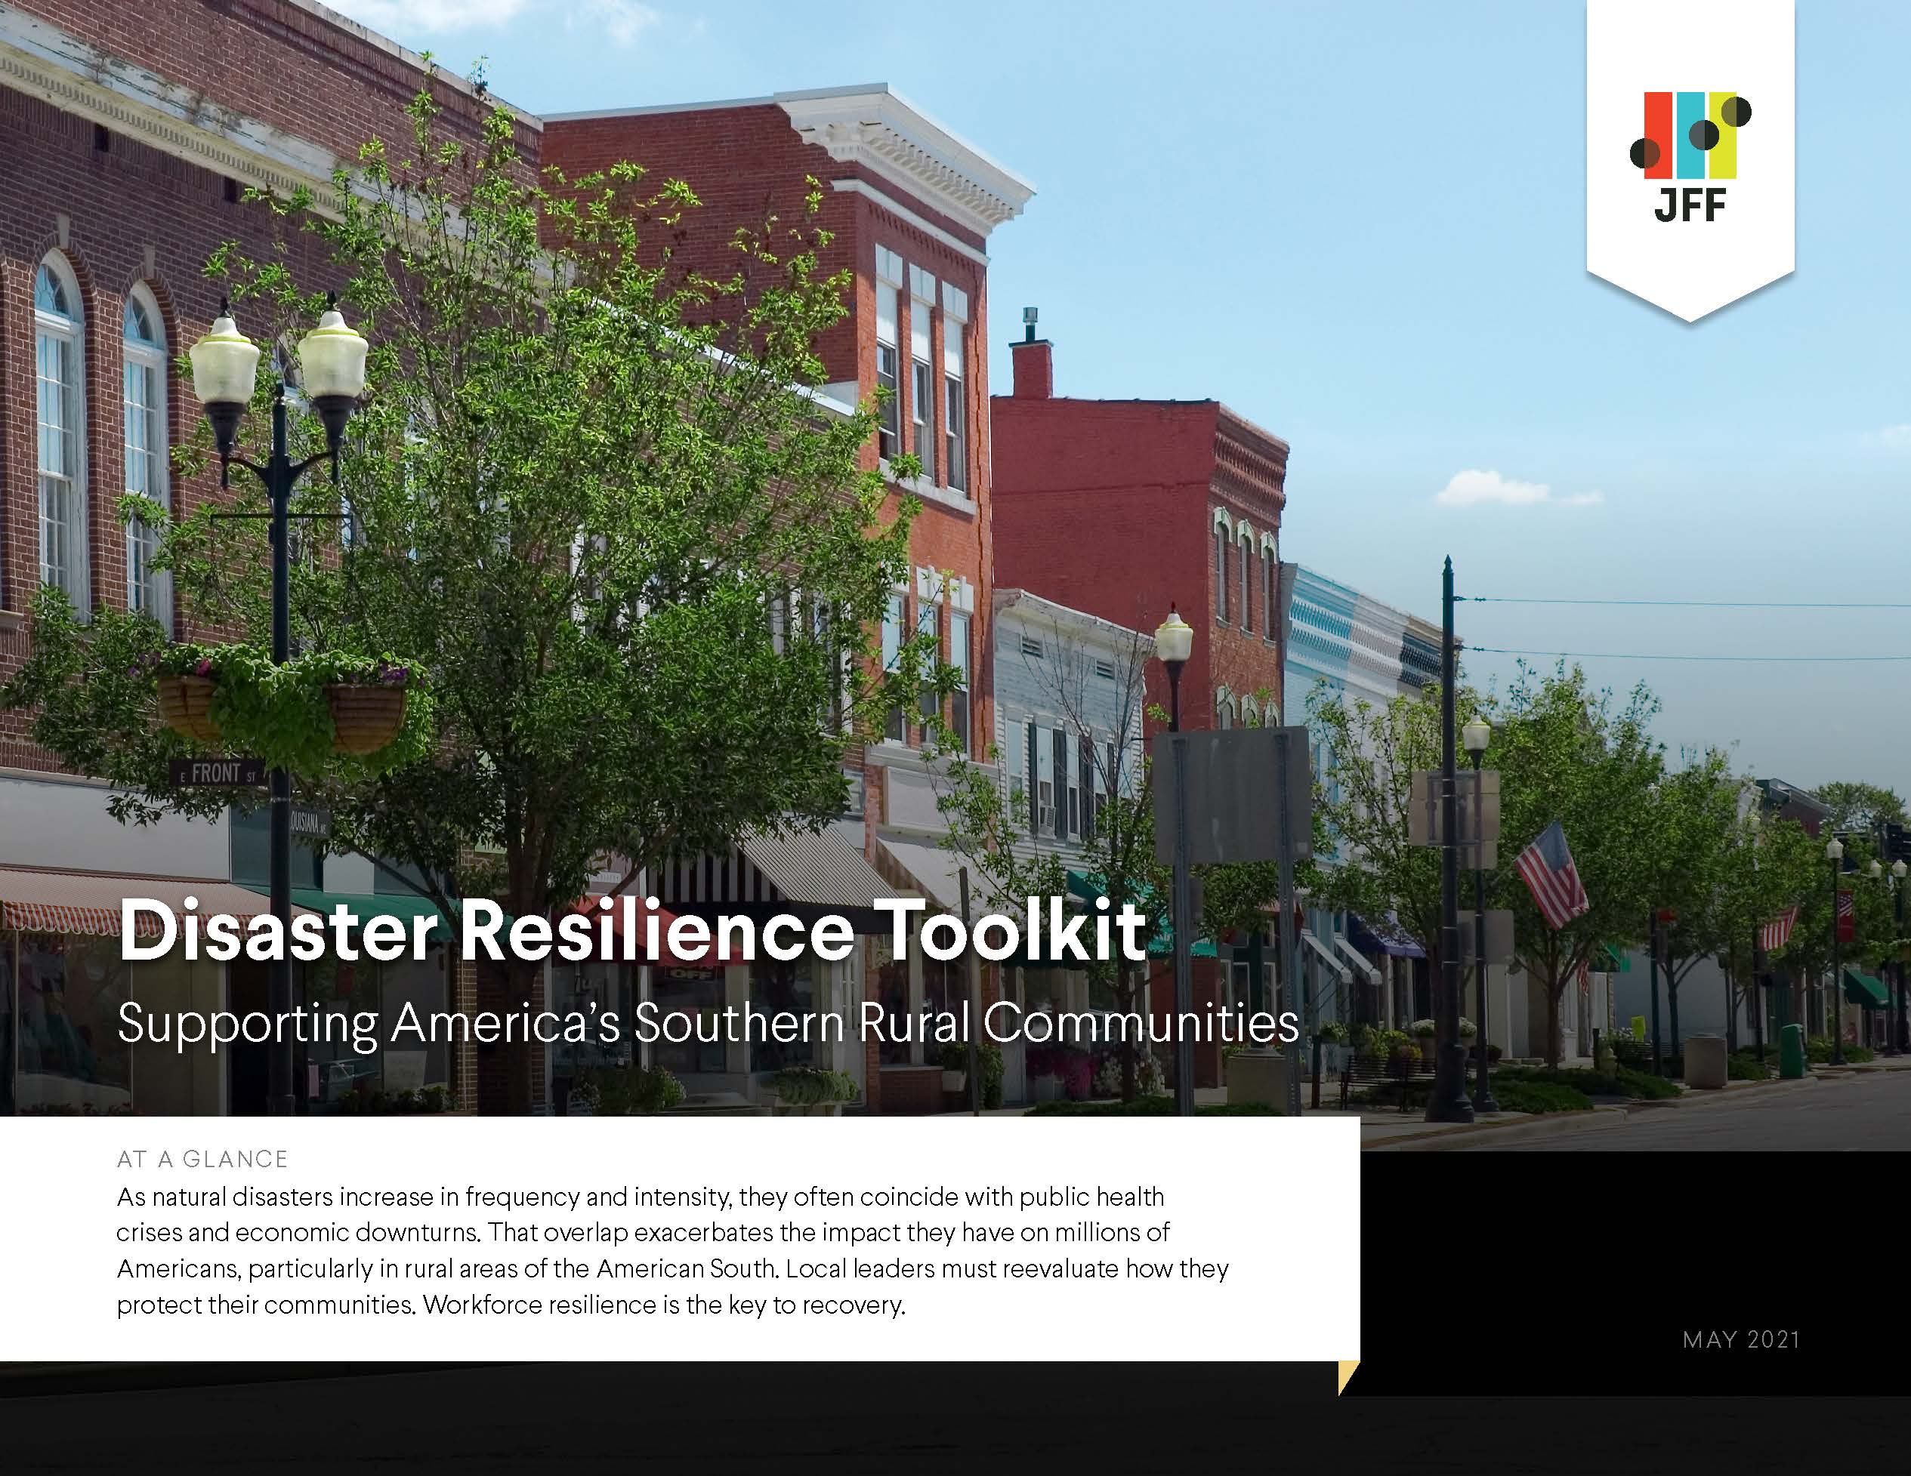Click the line starting 'Americans, particularly in rural areas'
Screen dimensions: 1911x1476
(673, 1270)
